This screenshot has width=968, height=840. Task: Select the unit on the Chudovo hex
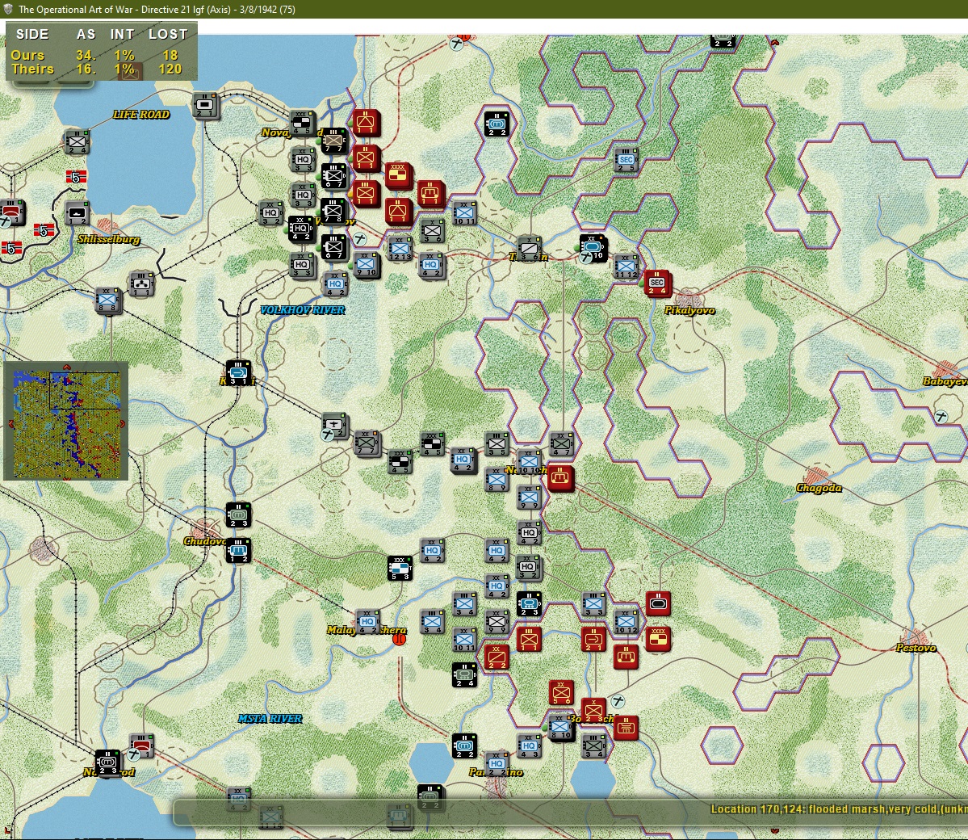pos(238,549)
